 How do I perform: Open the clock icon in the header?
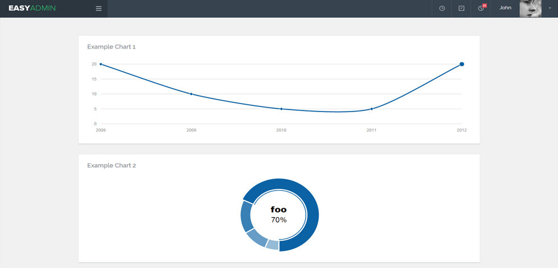pos(442,9)
